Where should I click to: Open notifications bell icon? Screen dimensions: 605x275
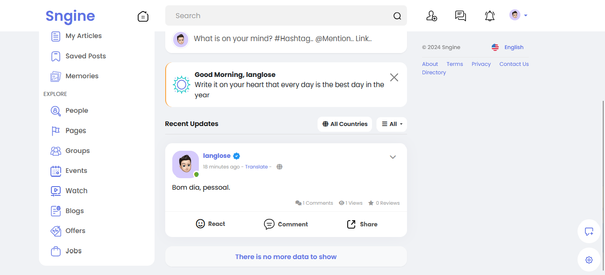pyautogui.click(x=489, y=16)
